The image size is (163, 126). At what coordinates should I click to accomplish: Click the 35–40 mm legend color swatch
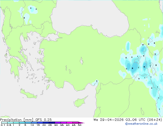tap(64, 123)
